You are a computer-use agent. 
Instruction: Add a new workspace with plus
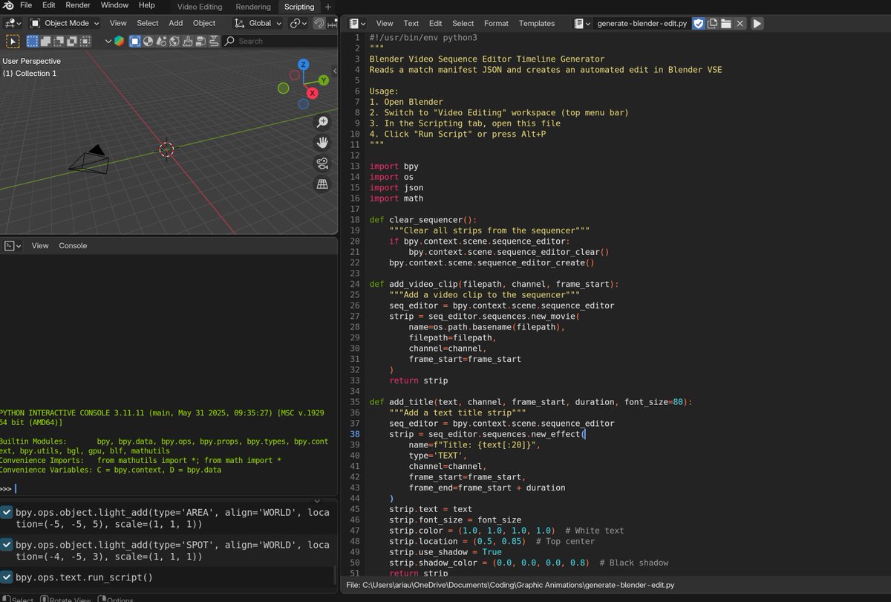coord(328,7)
